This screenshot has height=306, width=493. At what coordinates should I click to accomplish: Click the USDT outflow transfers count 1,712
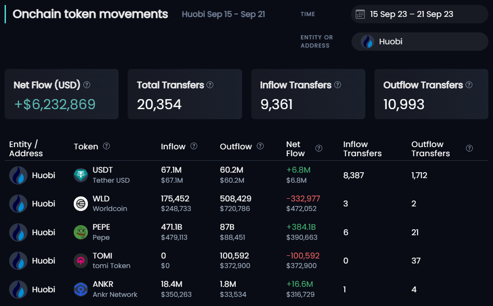click(x=419, y=175)
